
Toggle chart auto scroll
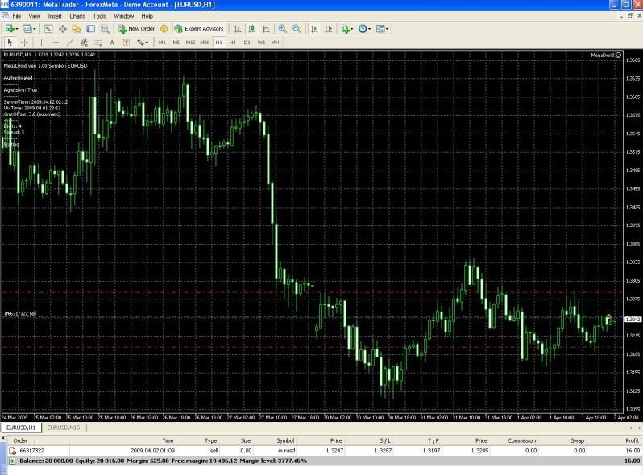point(314,29)
